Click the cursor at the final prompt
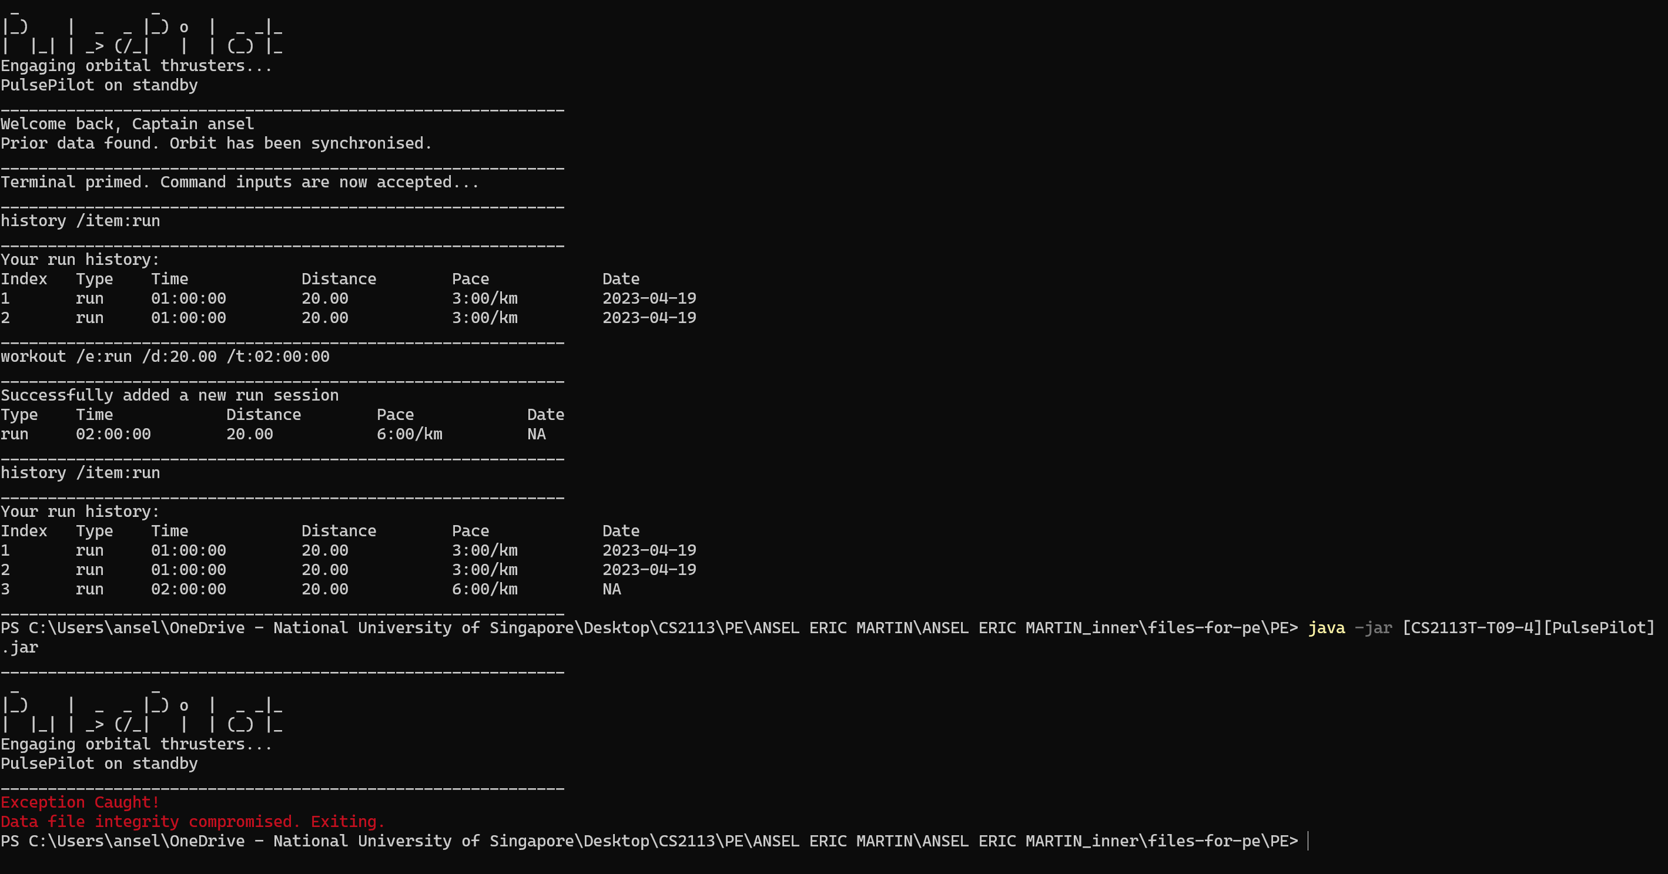The height and width of the screenshot is (874, 1668). (x=1308, y=841)
